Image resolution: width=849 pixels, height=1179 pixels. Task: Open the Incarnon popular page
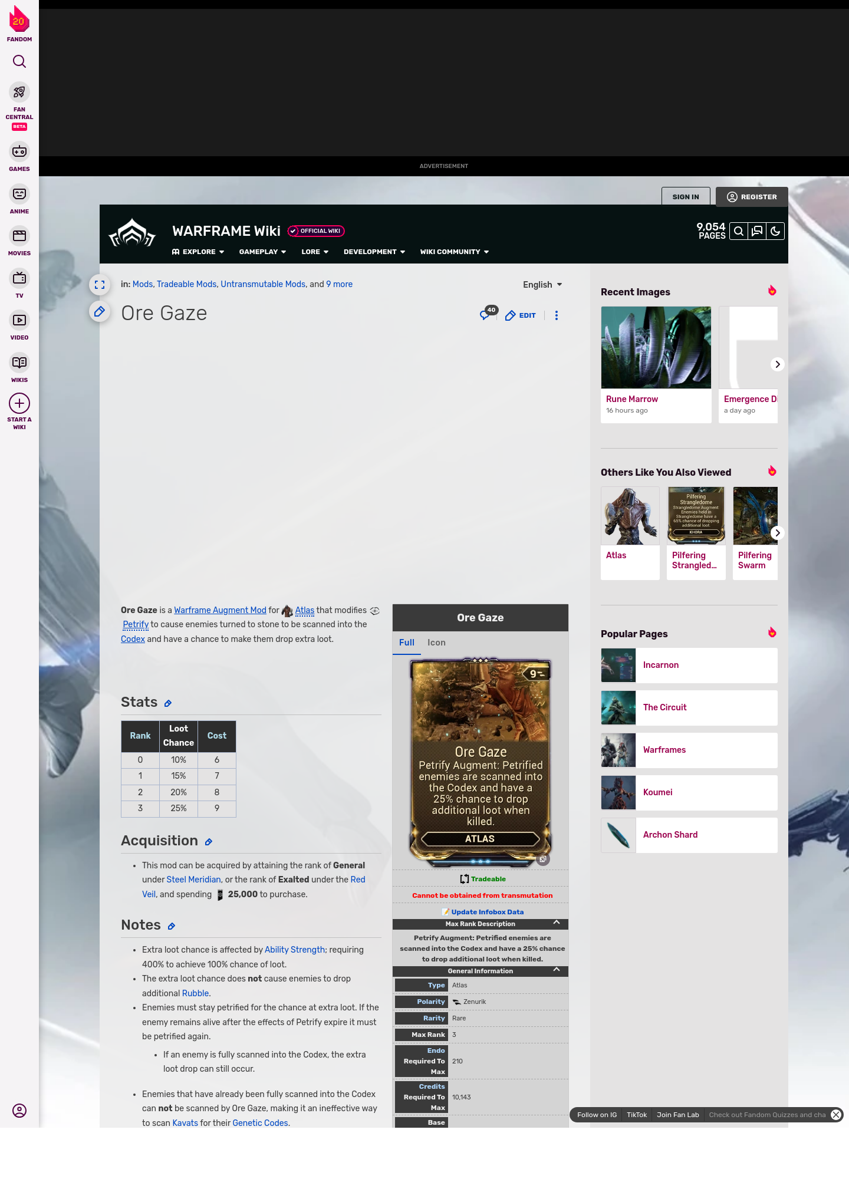(689, 665)
